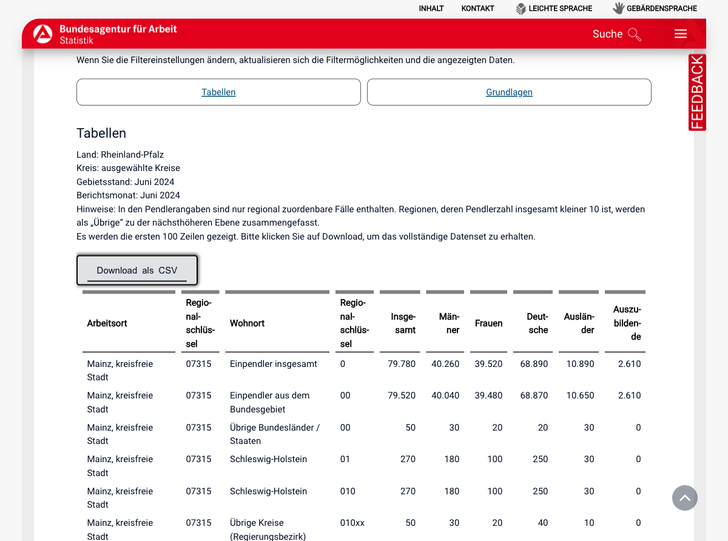
Task: Click the 'Kreis: ausgewählte Kreise' line
Action: point(128,168)
